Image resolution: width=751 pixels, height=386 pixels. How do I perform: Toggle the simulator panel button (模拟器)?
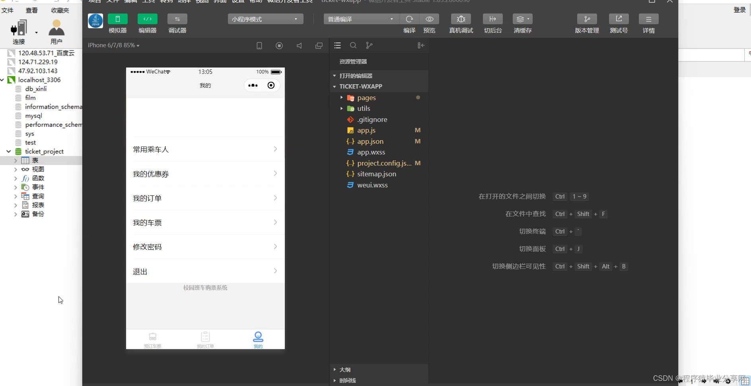(x=118, y=19)
